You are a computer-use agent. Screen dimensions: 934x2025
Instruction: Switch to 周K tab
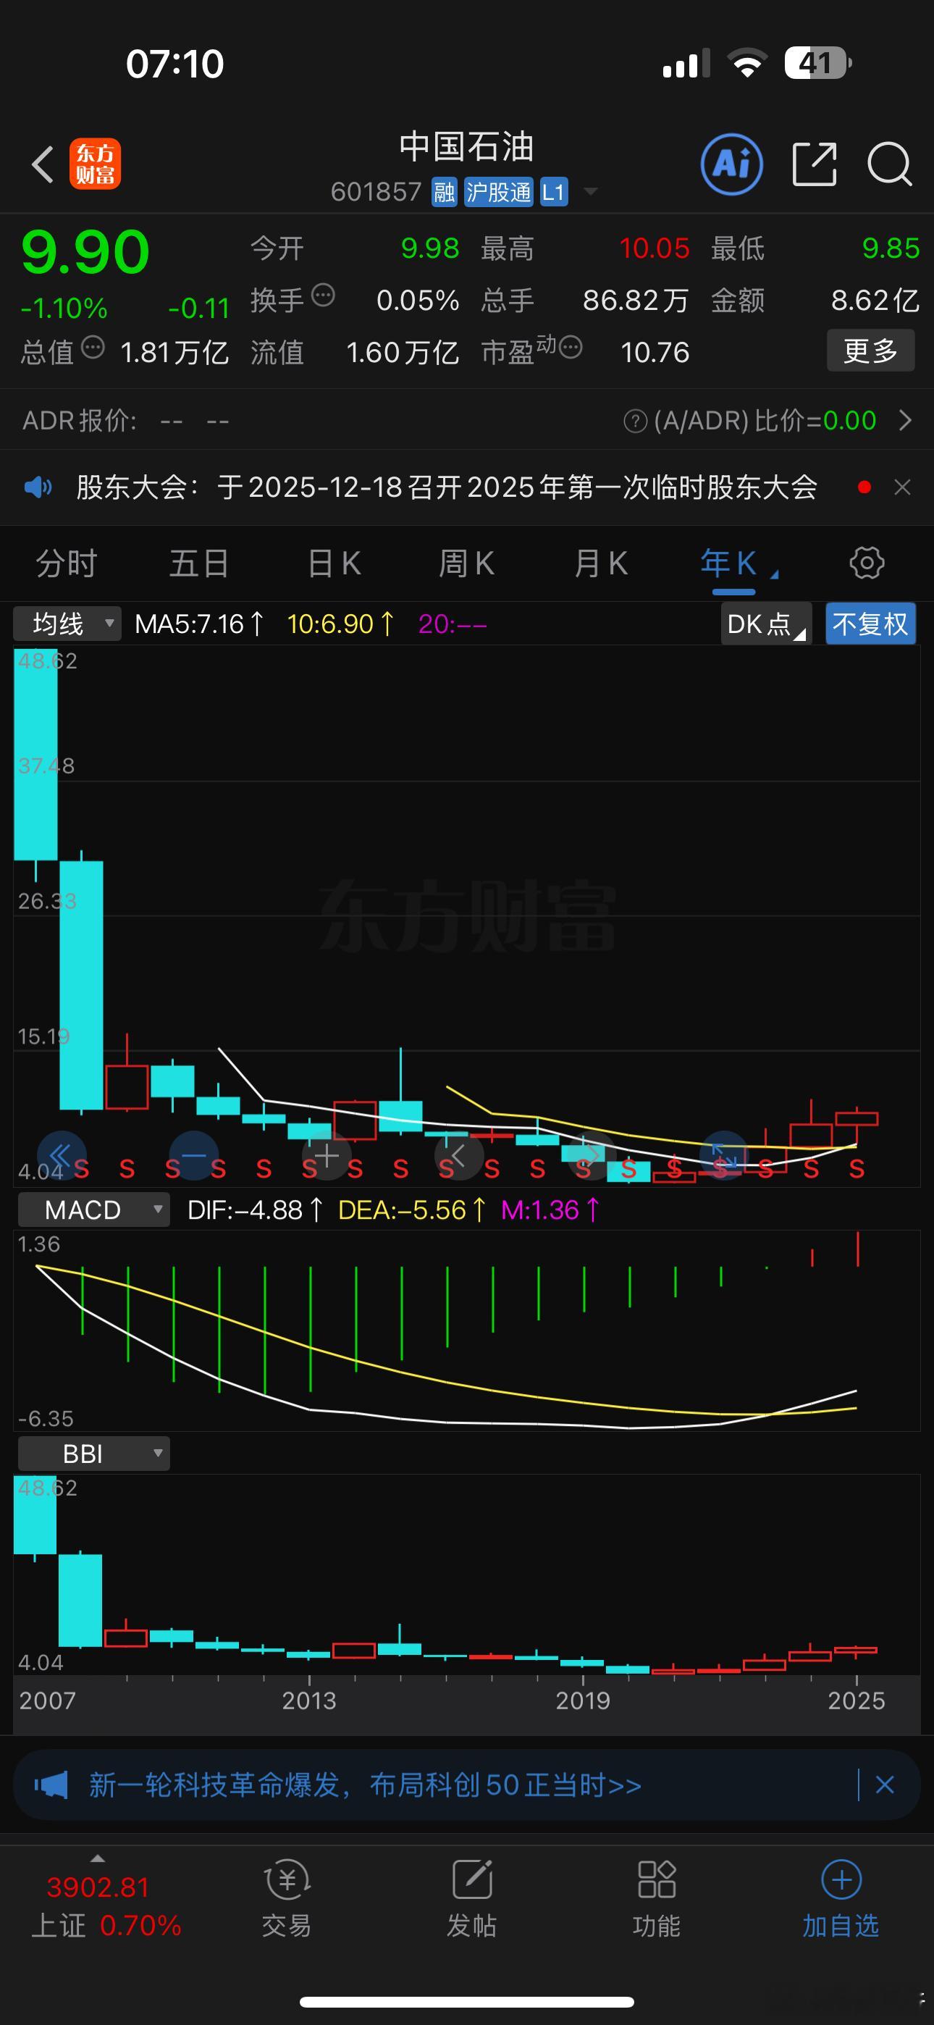click(466, 563)
